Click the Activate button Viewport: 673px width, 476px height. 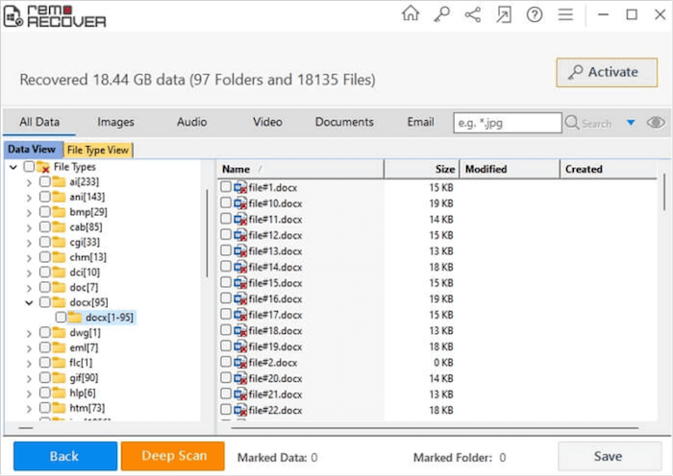coord(606,72)
